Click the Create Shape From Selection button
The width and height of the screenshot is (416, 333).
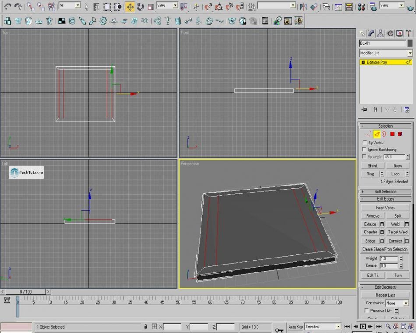pyautogui.click(x=385, y=249)
